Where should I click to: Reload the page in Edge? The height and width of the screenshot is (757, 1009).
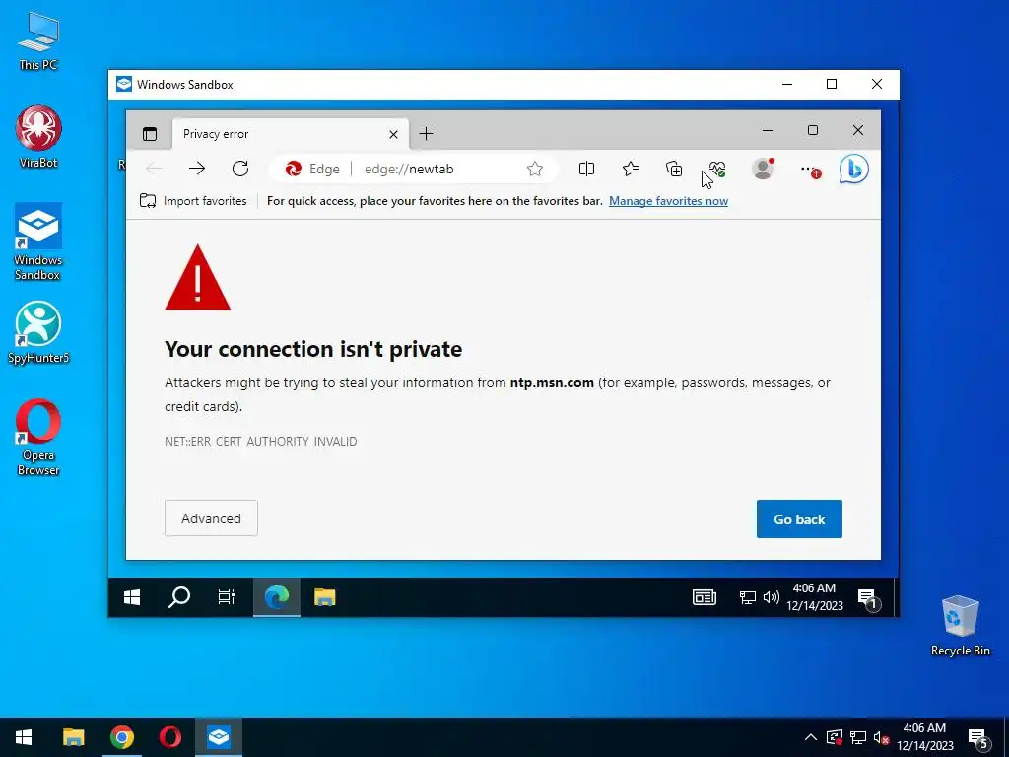(x=240, y=169)
